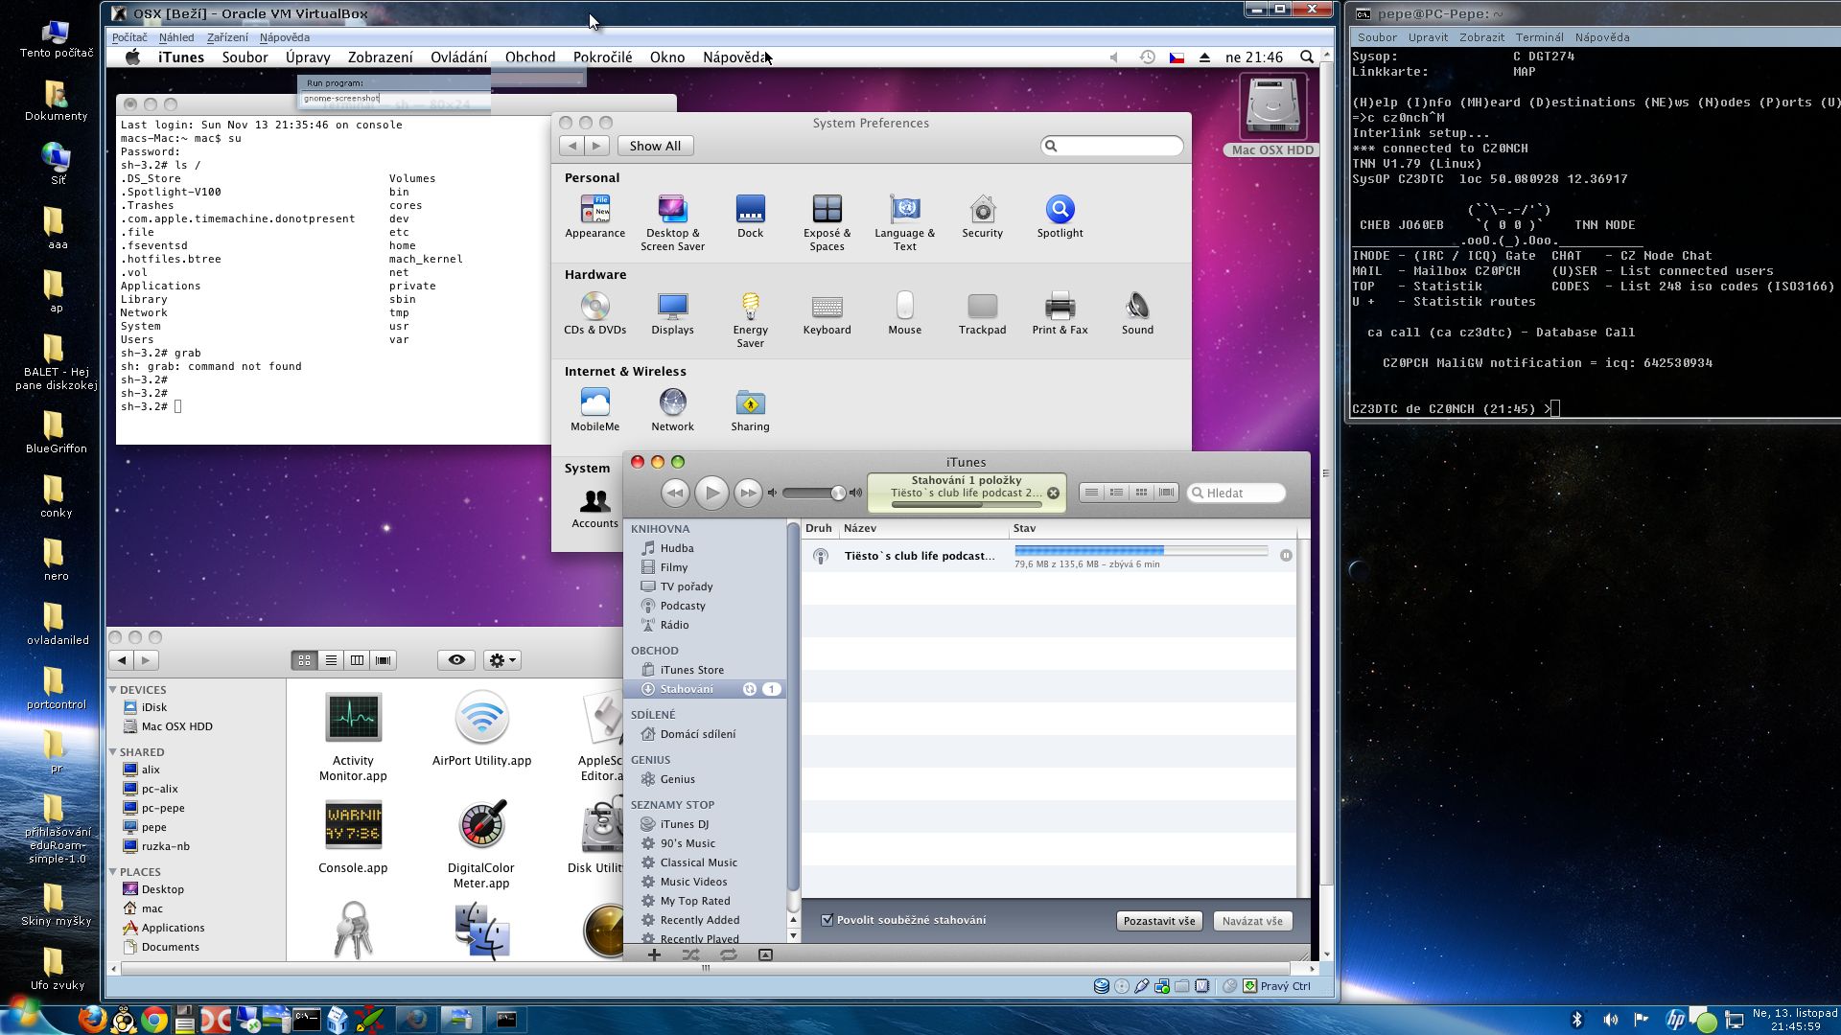The image size is (1841, 1035).
Task: Open Security preferences pane
Action: (x=982, y=217)
